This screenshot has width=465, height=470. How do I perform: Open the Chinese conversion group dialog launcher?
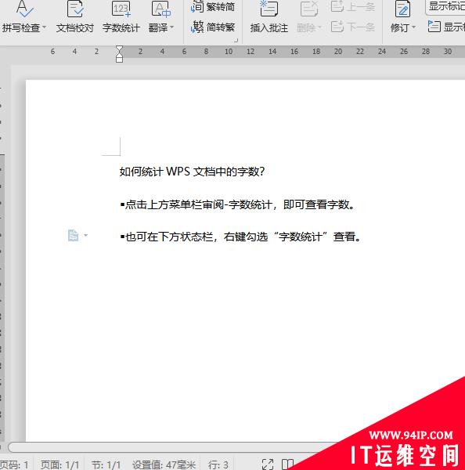[x=236, y=40]
